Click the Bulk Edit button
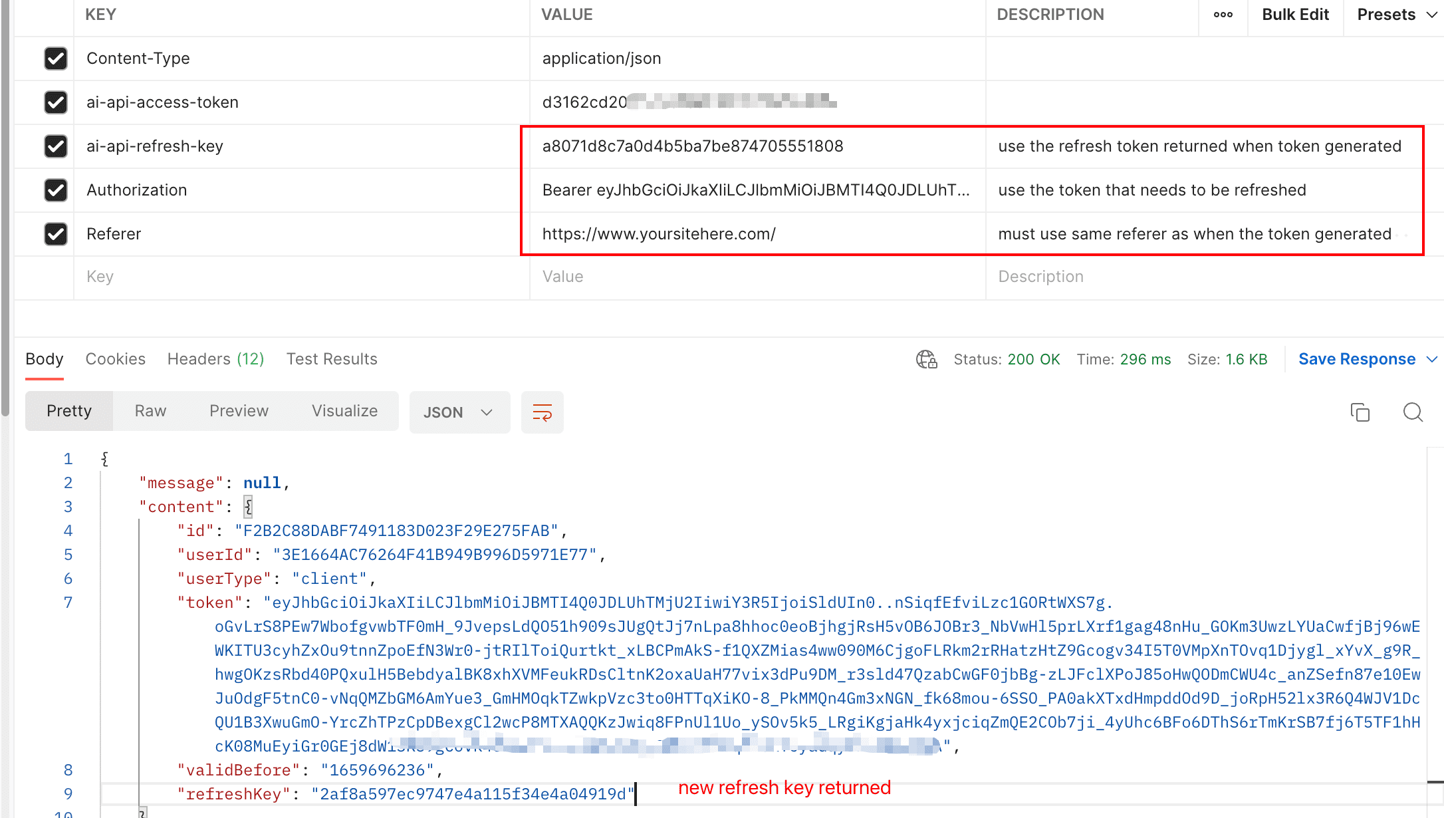 coord(1294,14)
